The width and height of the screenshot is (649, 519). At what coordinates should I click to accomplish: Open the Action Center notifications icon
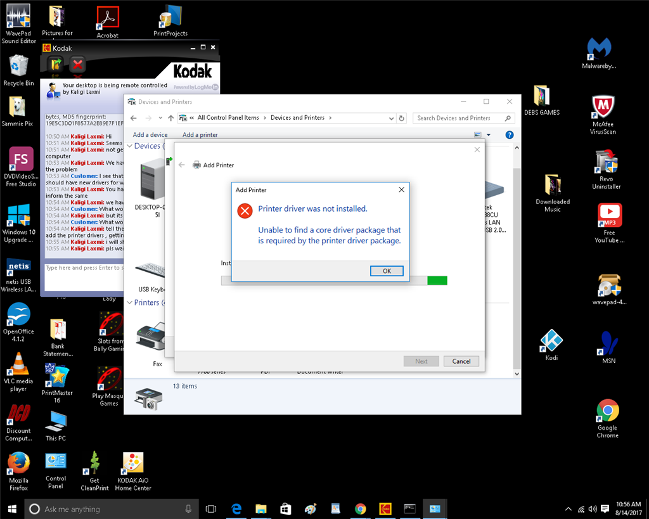coord(605,509)
